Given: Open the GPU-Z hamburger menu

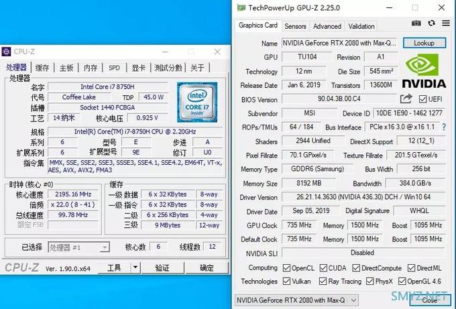Looking at the screenshot, I should 446,23.
